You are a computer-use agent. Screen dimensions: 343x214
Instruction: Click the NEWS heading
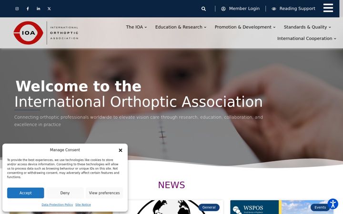pos(171,185)
